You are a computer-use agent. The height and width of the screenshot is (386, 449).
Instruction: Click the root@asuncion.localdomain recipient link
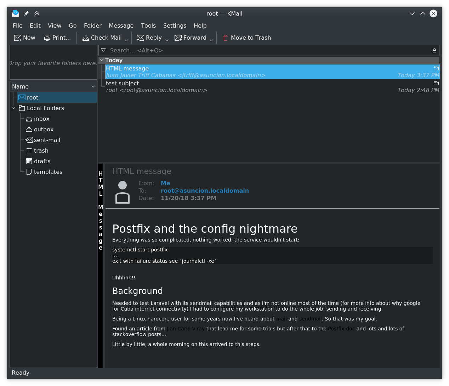pos(205,191)
